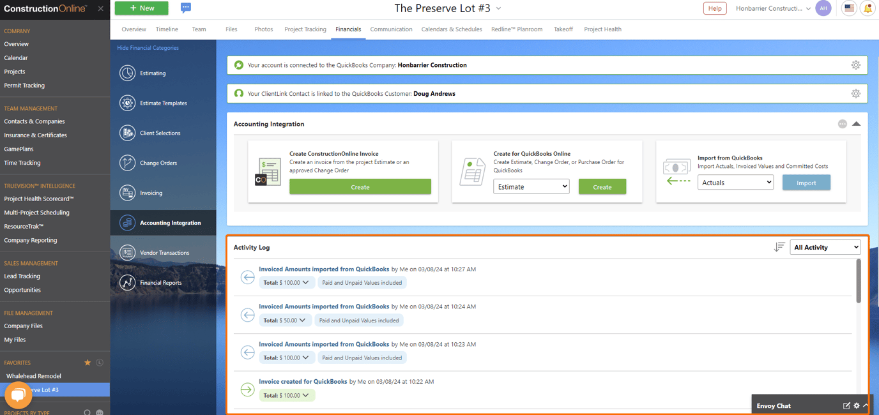Open the Communication tab
The height and width of the screenshot is (415, 879).
click(x=391, y=29)
